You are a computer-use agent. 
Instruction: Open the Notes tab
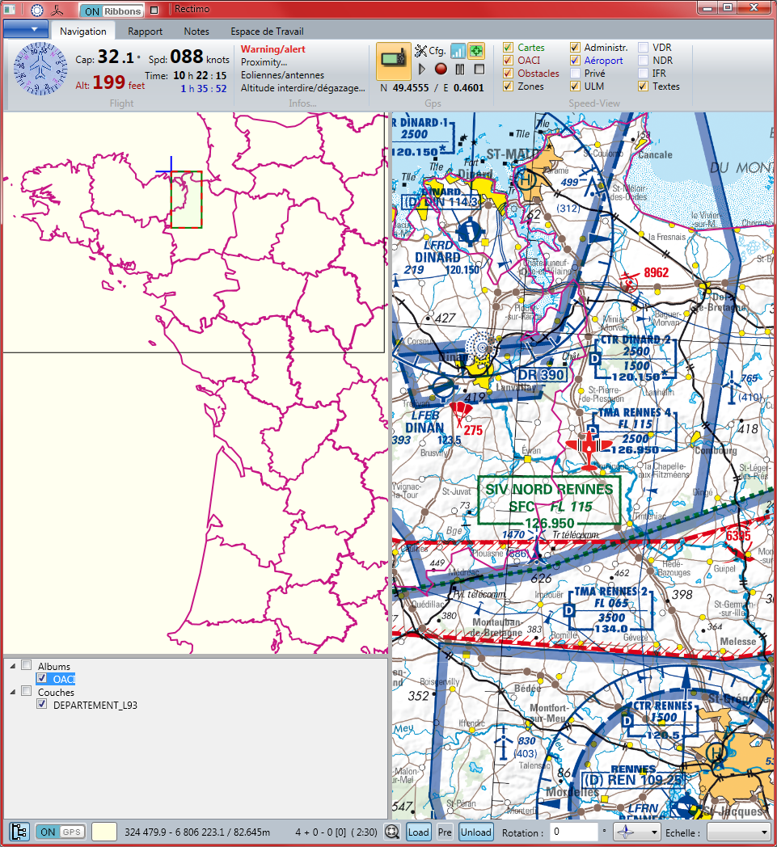pyautogui.click(x=196, y=31)
